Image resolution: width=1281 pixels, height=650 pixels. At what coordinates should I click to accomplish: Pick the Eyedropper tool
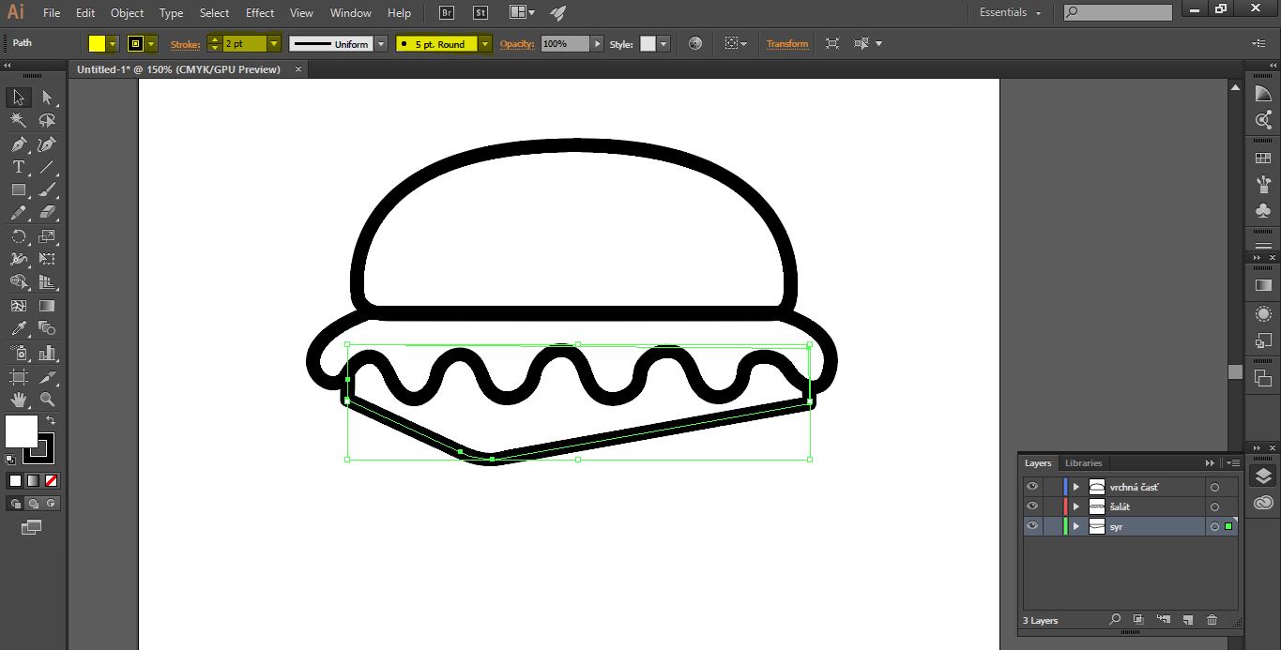point(18,328)
